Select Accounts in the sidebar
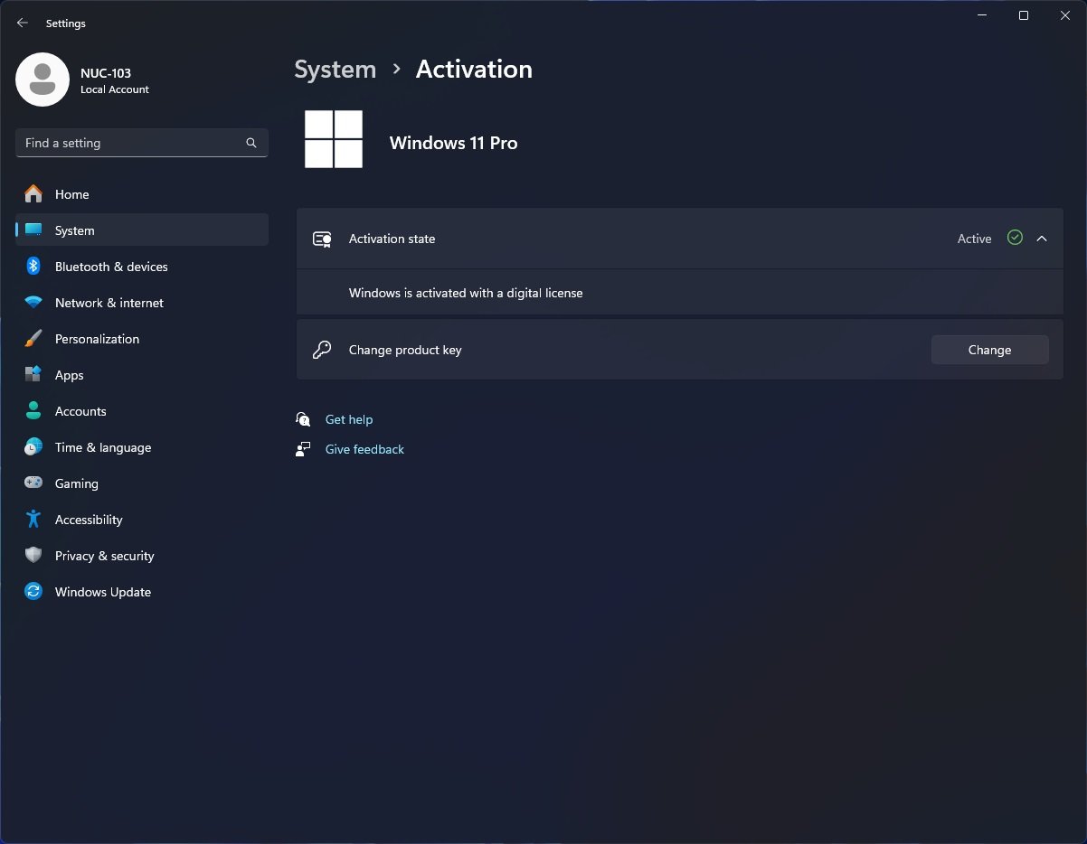The height and width of the screenshot is (844, 1087). pos(142,411)
